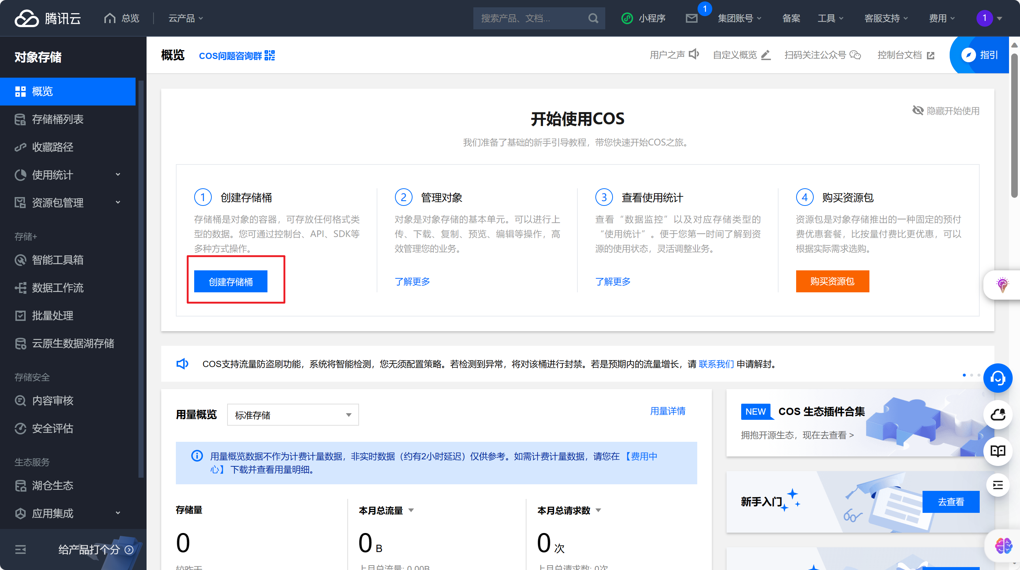Click the blue create bucket button
The image size is (1020, 570).
[x=230, y=281]
